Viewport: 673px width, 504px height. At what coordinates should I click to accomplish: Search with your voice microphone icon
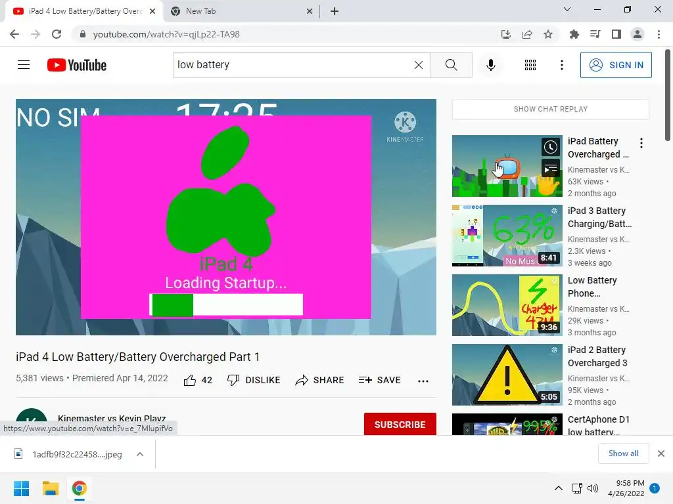pos(491,65)
